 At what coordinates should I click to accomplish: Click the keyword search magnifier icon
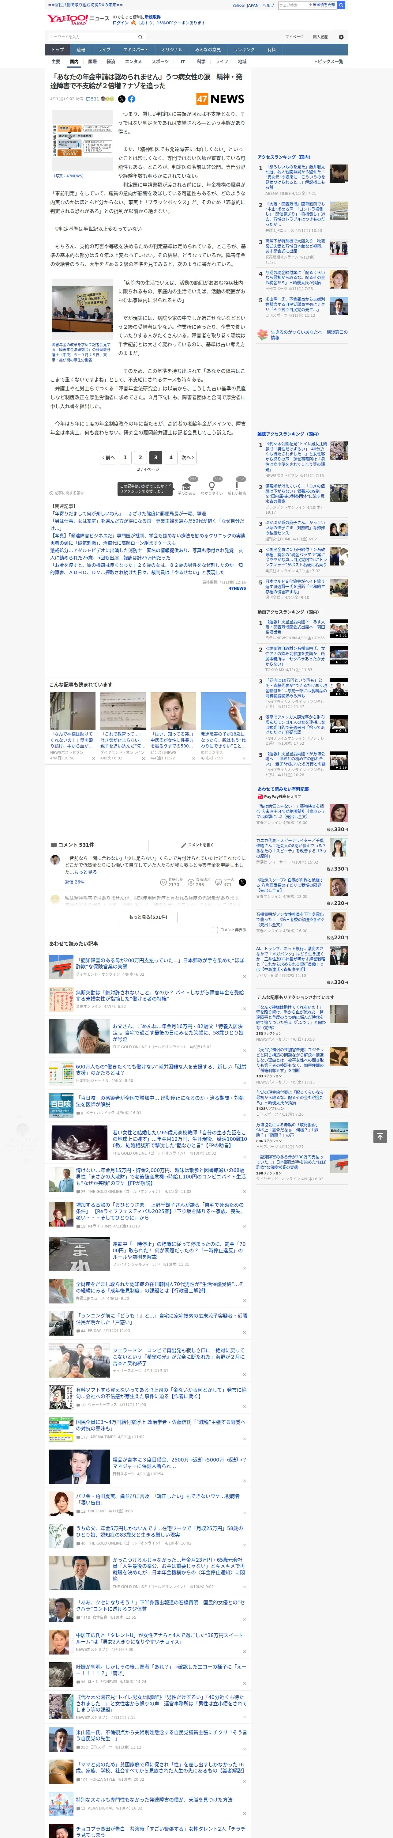coord(140,37)
